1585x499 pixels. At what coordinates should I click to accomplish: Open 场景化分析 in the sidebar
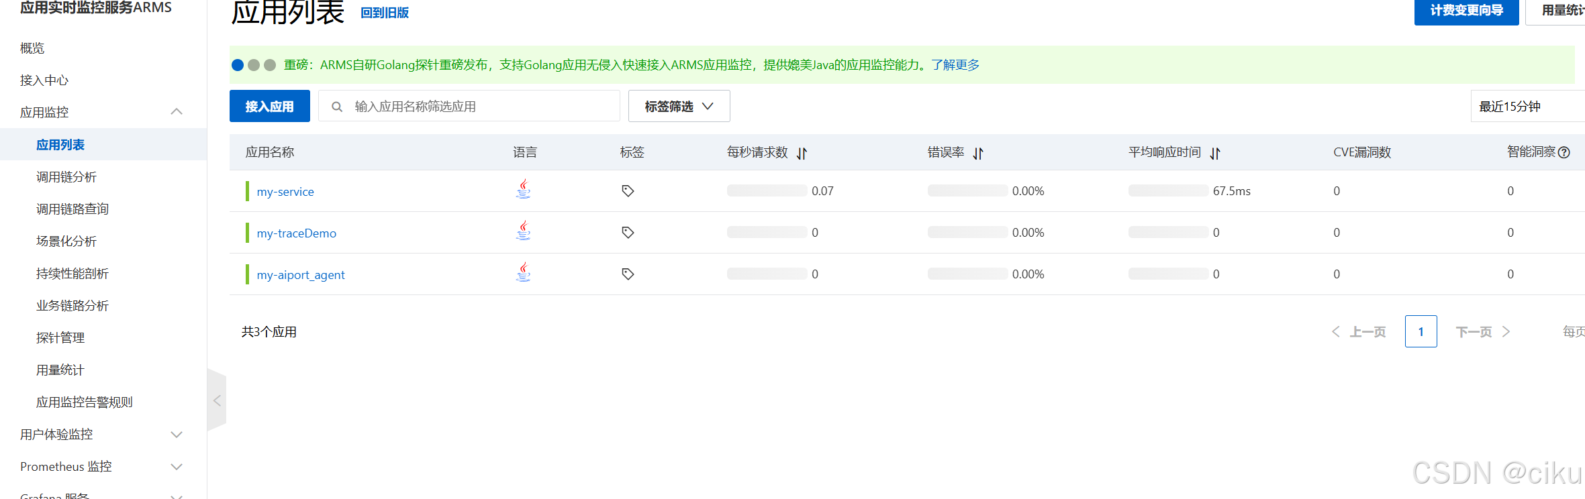point(66,241)
